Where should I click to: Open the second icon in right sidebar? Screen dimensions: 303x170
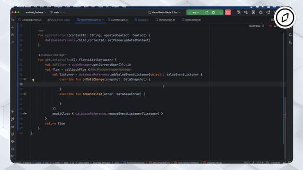[x=290, y=42]
